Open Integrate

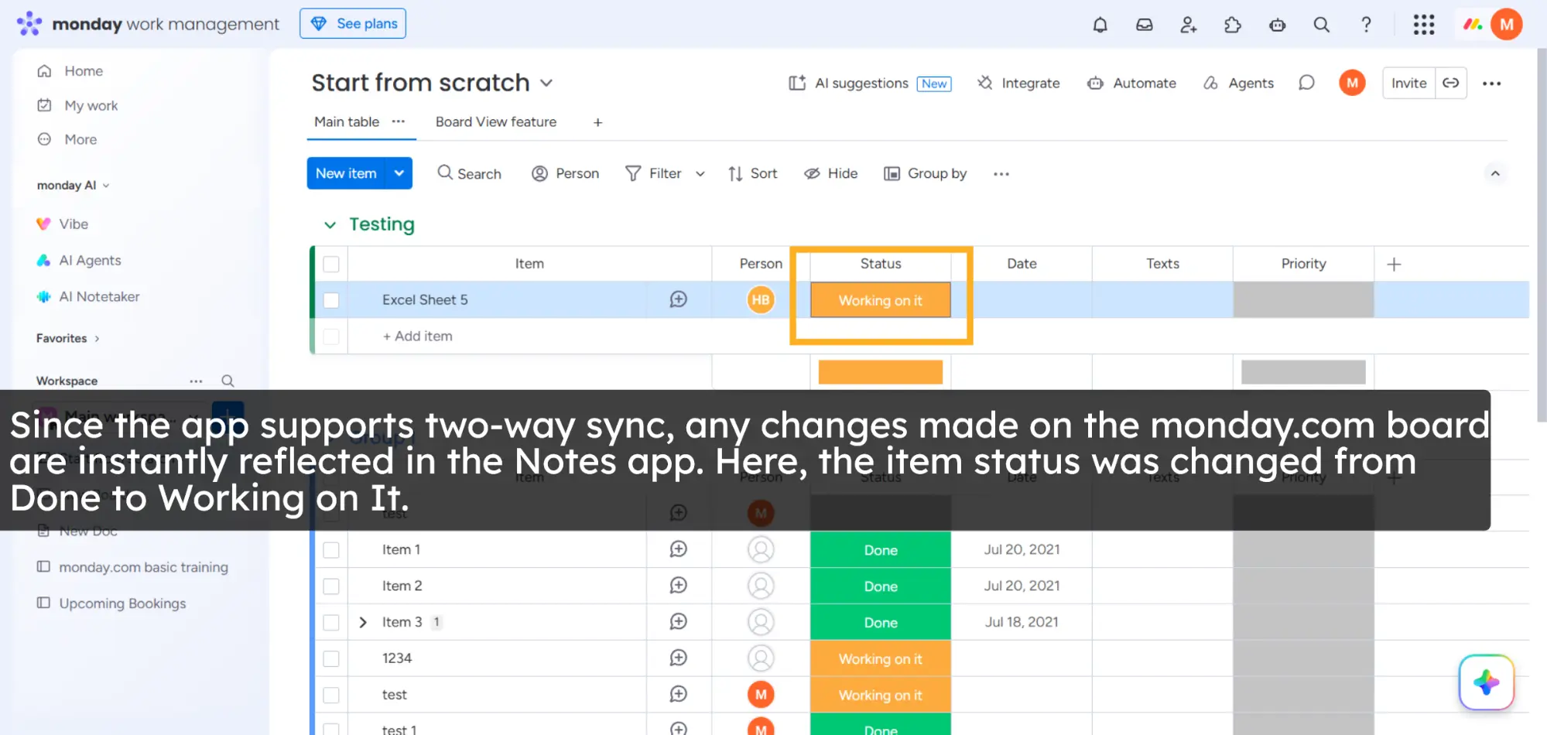coord(1018,83)
